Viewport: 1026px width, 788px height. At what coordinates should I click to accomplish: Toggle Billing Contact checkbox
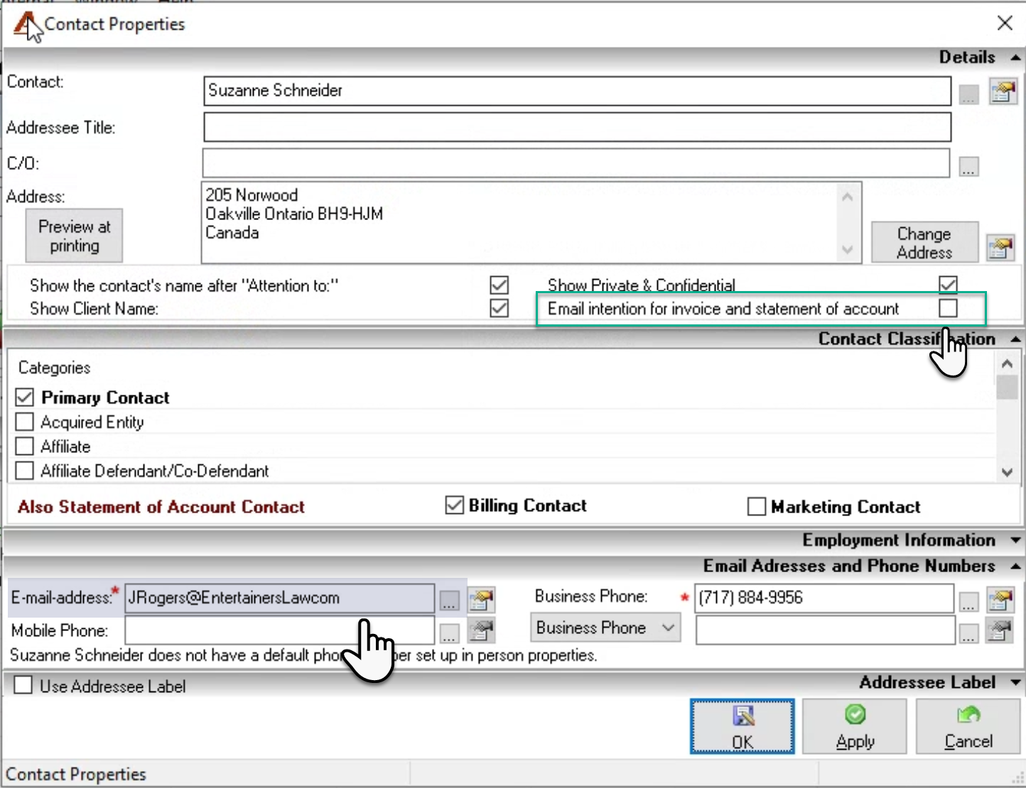pyautogui.click(x=455, y=505)
